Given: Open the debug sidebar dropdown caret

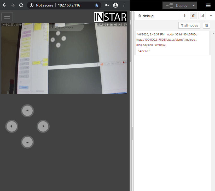Looking at the screenshot, I should pos(211,16).
